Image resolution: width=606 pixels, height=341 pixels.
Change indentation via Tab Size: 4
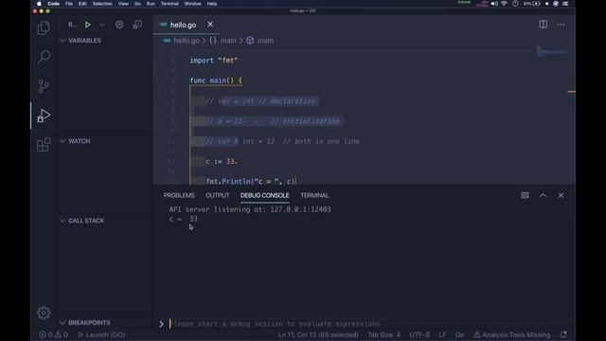click(383, 334)
